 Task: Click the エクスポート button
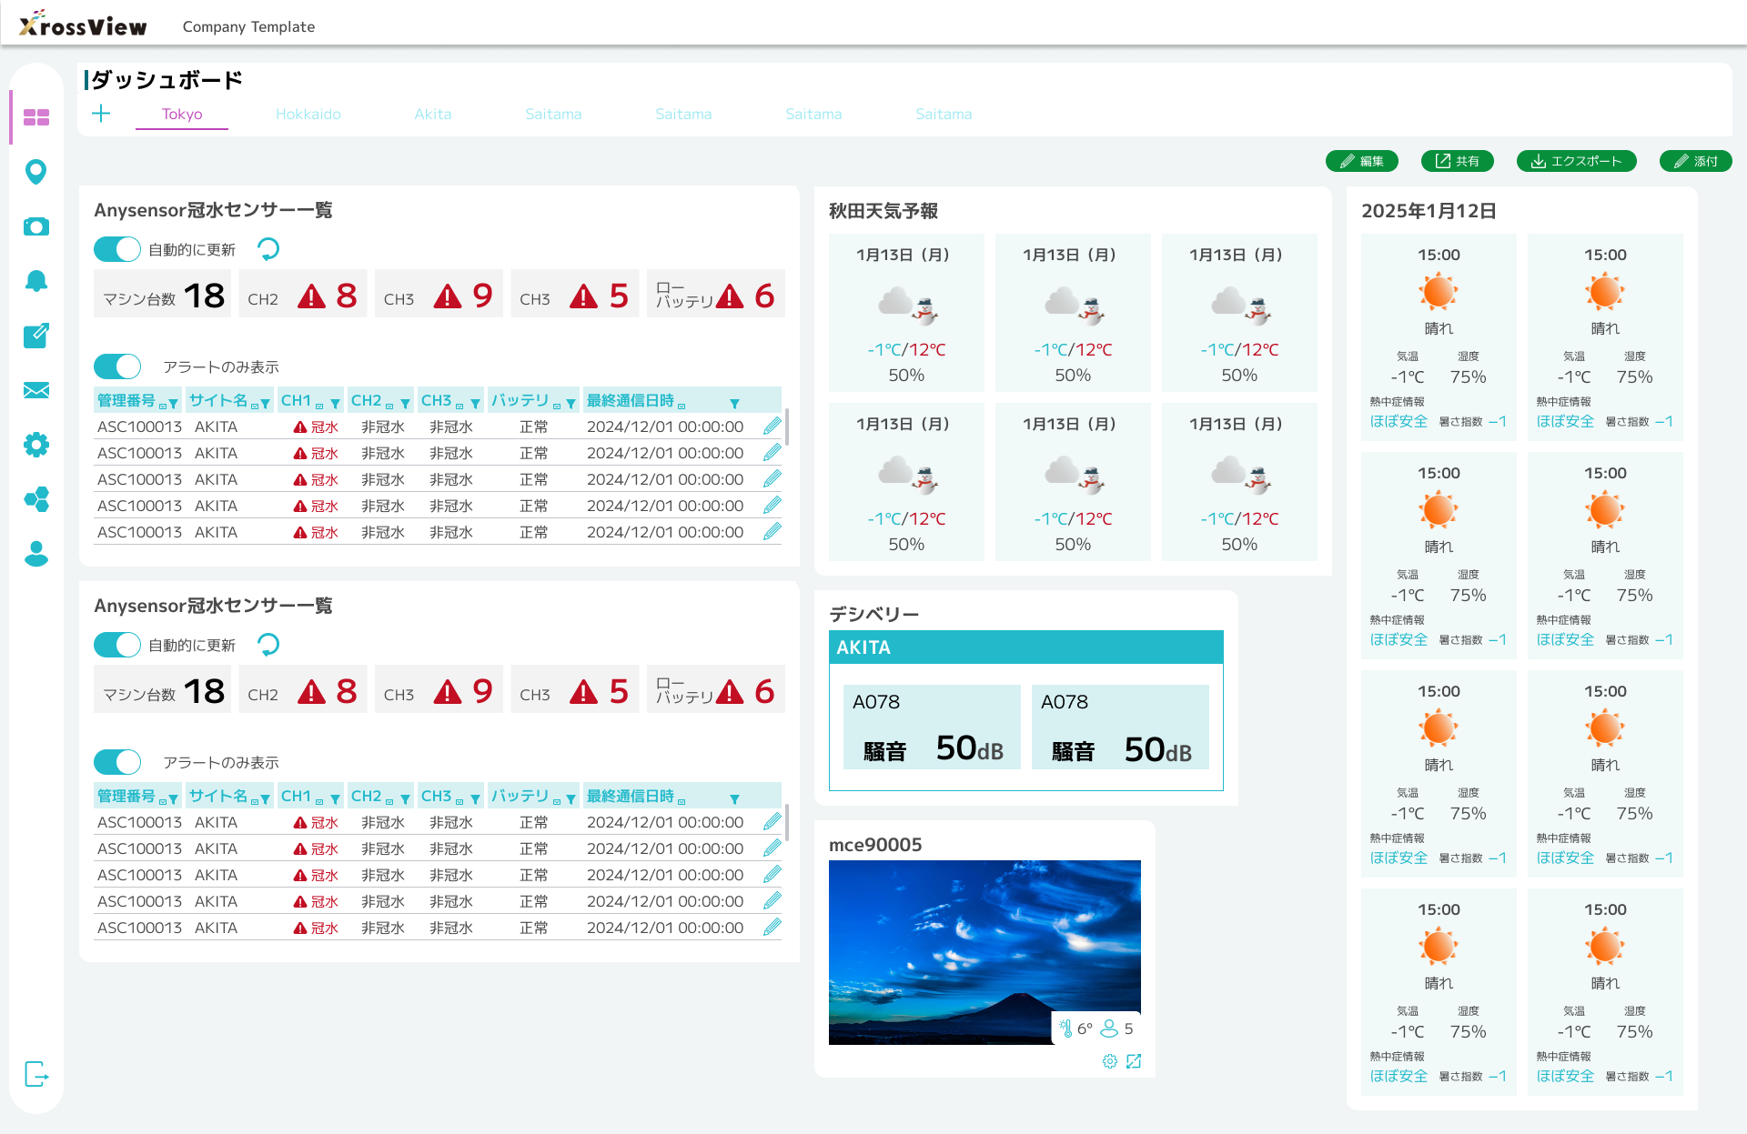click(x=1576, y=161)
